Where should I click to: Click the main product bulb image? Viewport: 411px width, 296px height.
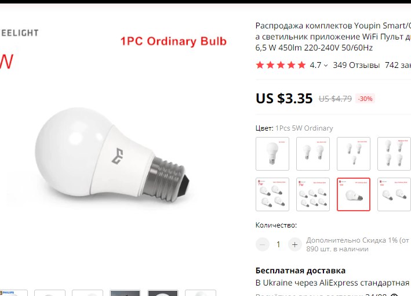click(112, 156)
